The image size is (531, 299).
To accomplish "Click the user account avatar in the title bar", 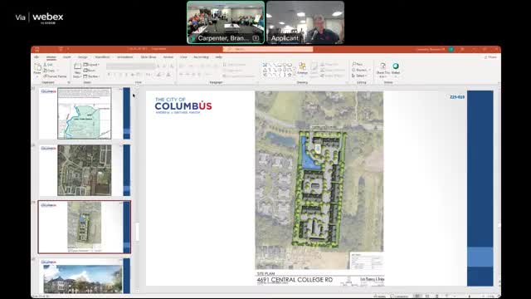I will pos(451,49).
